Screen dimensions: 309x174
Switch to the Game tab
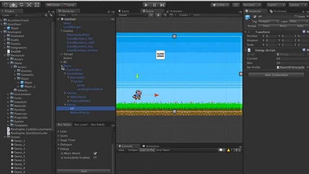pyautogui.click(x=124, y=11)
